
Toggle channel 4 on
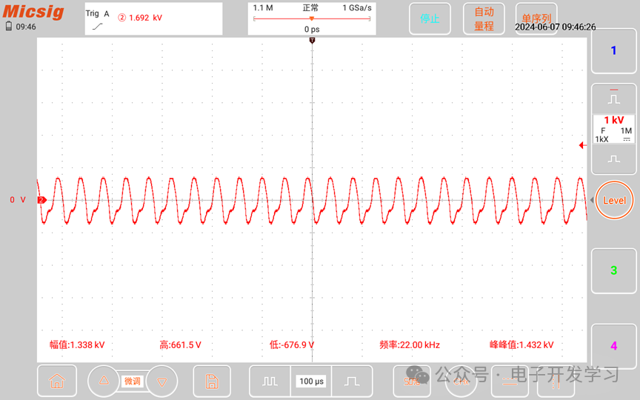click(x=613, y=346)
